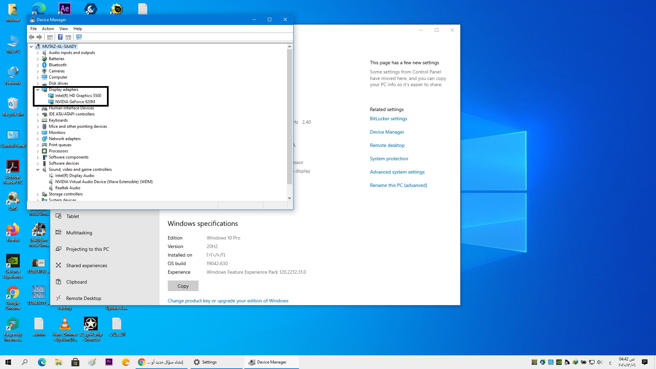The height and width of the screenshot is (369, 656).
Task: Click the volume icon in system tray
Action: pos(600,362)
